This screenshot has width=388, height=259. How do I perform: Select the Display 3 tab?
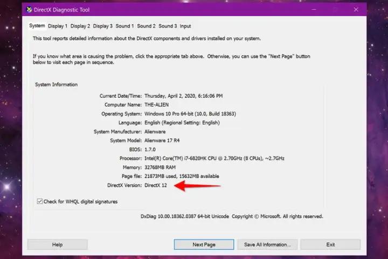[103, 26]
